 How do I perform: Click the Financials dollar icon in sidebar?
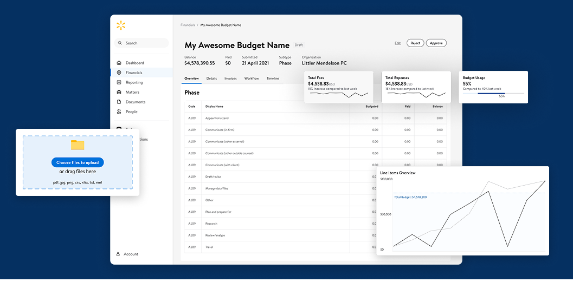(x=119, y=73)
